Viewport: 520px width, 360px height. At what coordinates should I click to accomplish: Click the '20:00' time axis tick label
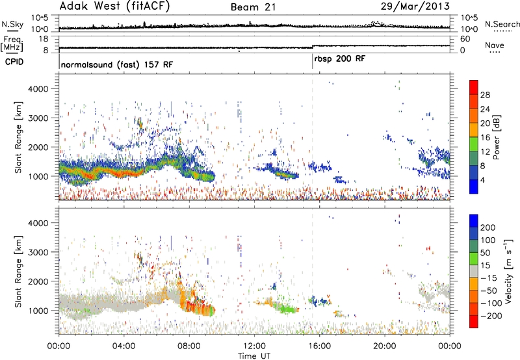tap(385, 346)
